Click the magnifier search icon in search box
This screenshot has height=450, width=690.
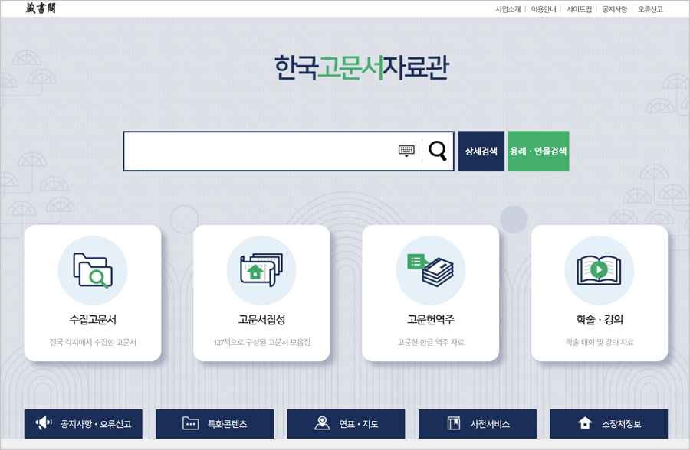438,152
